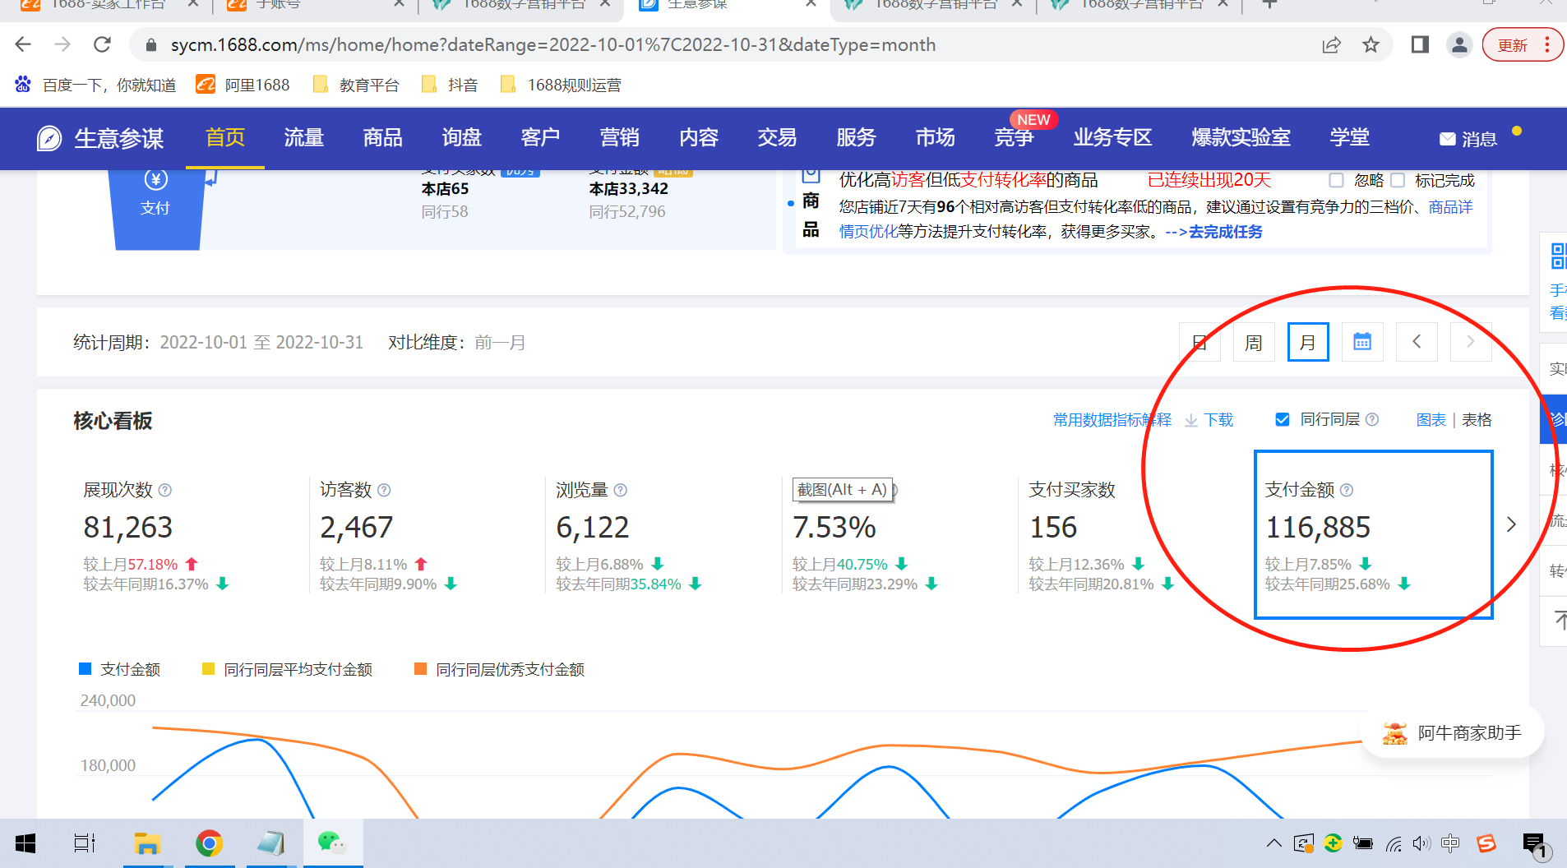1567x868 pixels.
Task: Open WeChat from the taskbar
Action: pyautogui.click(x=332, y=843)
